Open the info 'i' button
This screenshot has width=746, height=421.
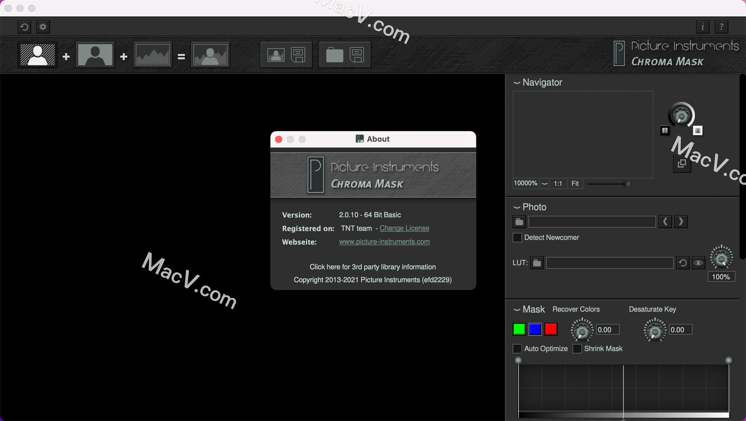(702, 27)
